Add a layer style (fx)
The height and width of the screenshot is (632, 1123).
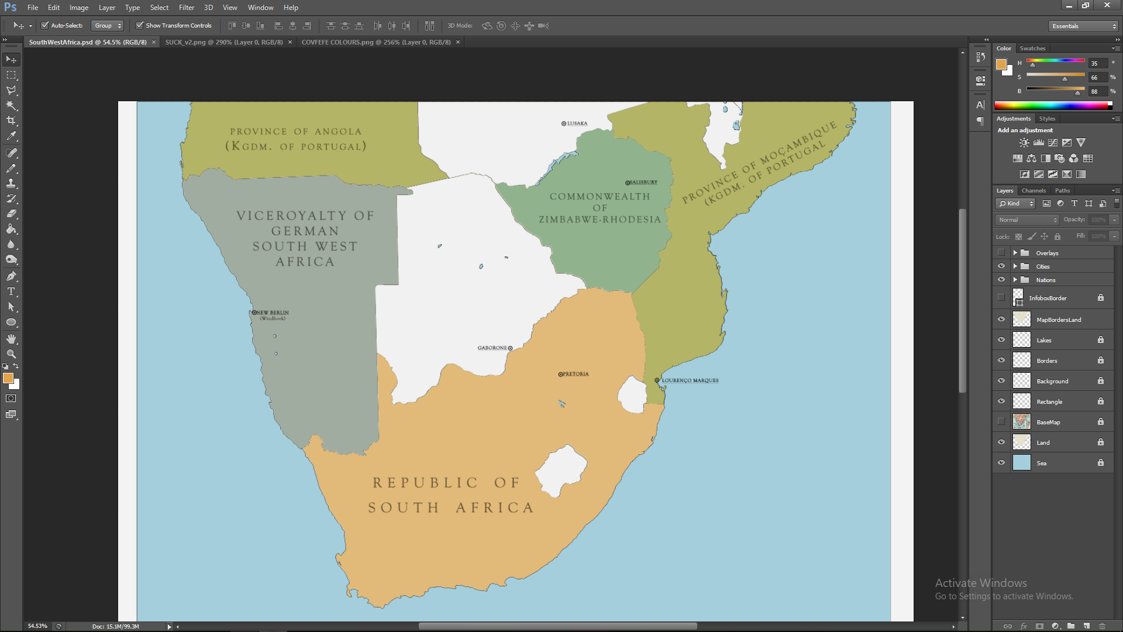1024,626
